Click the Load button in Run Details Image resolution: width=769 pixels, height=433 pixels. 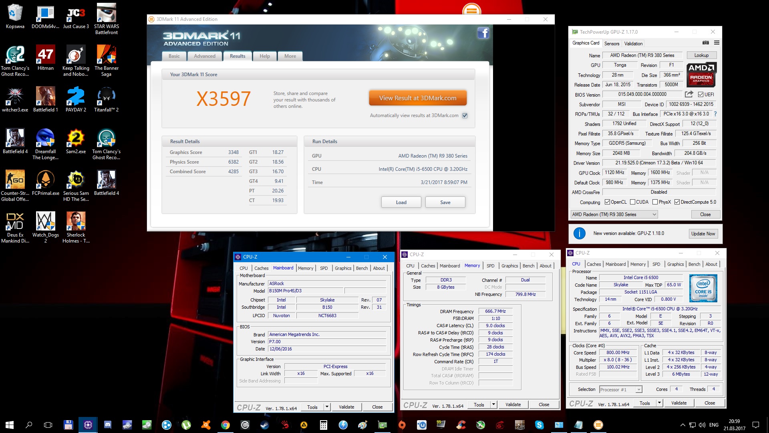click(401, 202)
